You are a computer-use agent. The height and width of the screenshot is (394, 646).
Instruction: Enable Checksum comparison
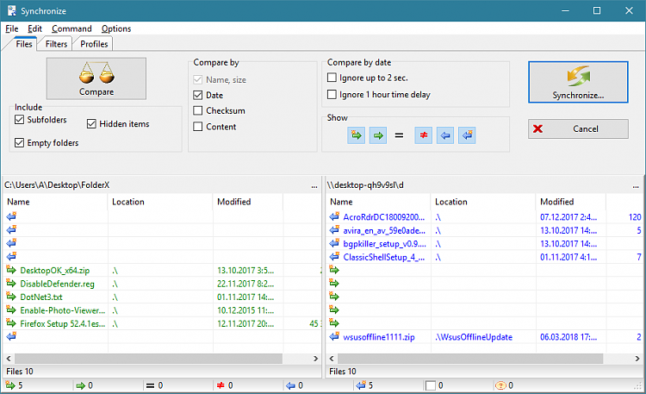pos(198,110)
